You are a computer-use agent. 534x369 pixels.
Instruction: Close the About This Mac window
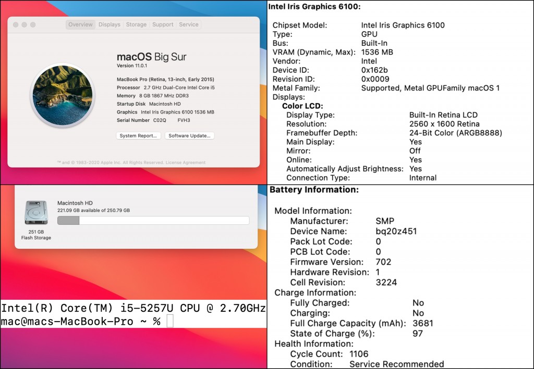click(x=16, y=24)
